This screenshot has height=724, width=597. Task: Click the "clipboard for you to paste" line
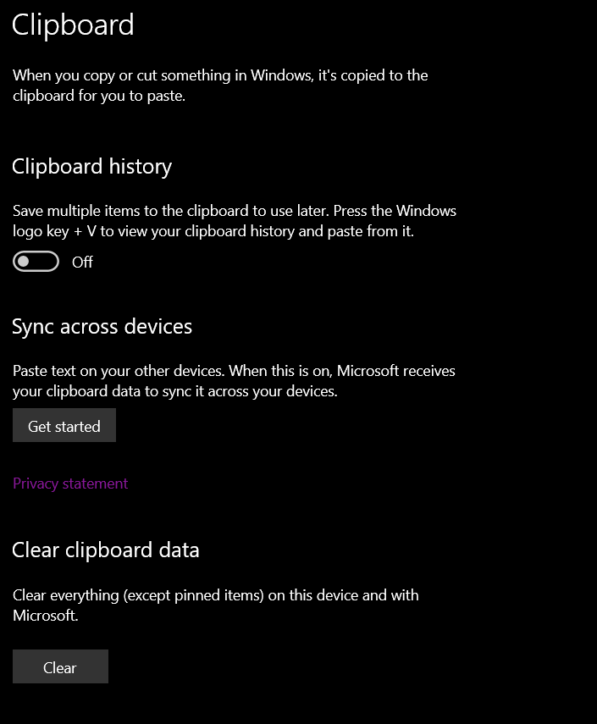coord(98,96)
